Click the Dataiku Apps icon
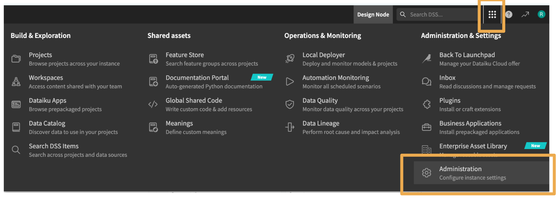Image resolution: width=560 pixels, height=201 pixels. (x=16, y=104)
